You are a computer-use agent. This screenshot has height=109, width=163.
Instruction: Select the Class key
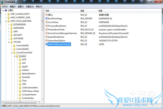(24, 81)
